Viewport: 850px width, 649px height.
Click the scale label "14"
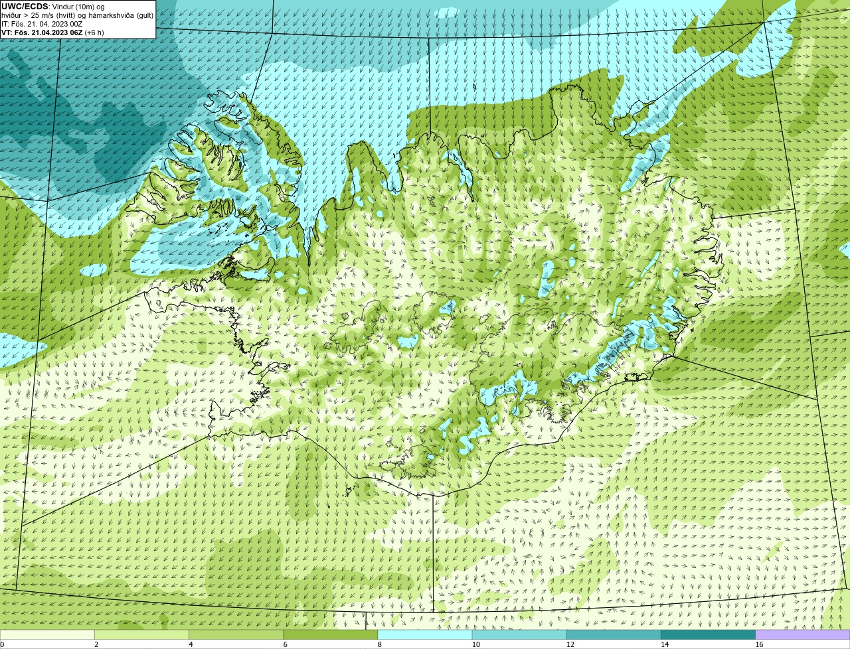[664, 644]
